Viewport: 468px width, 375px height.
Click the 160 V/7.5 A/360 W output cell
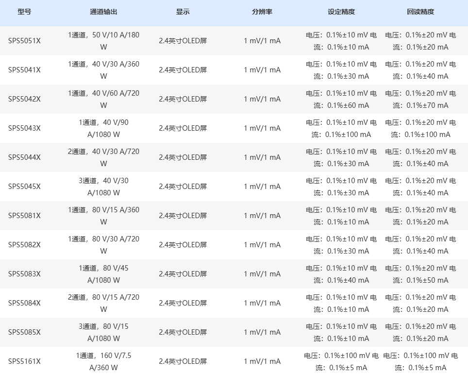pos(103,361)
